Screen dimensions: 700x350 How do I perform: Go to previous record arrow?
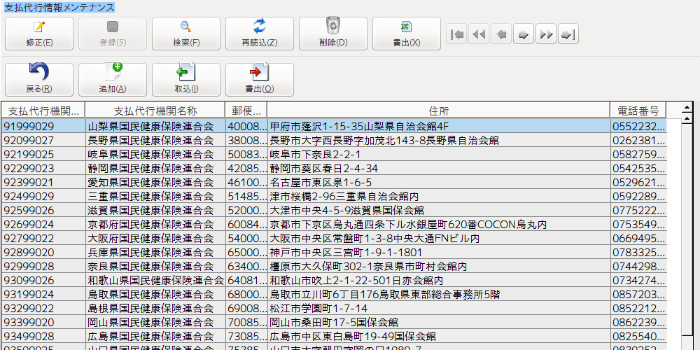[x=501, y=34]
